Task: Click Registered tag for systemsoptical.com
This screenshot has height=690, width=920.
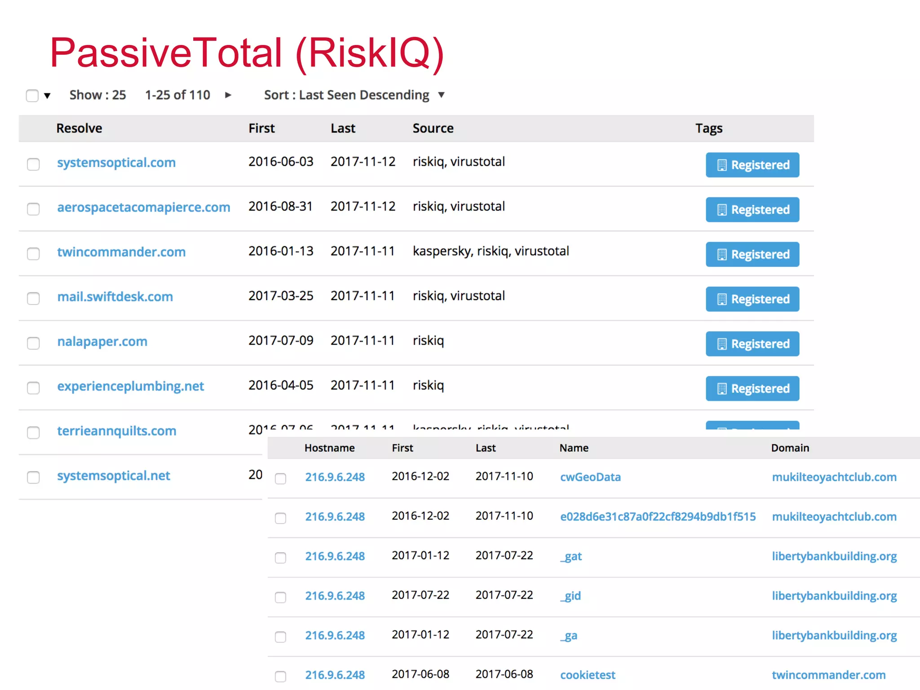Action: (752, 165)
